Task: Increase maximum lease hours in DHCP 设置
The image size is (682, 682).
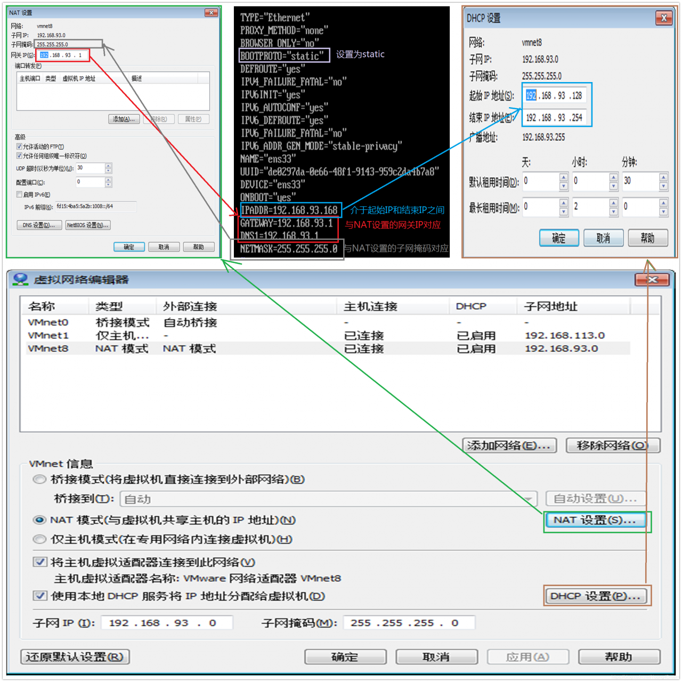Action: point(613,203)
